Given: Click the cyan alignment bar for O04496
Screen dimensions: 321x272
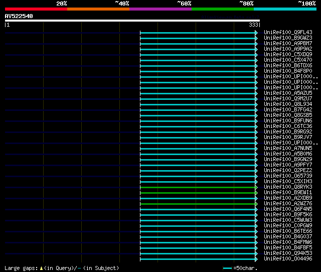Looking at the screenshot, I should point(198,259).
